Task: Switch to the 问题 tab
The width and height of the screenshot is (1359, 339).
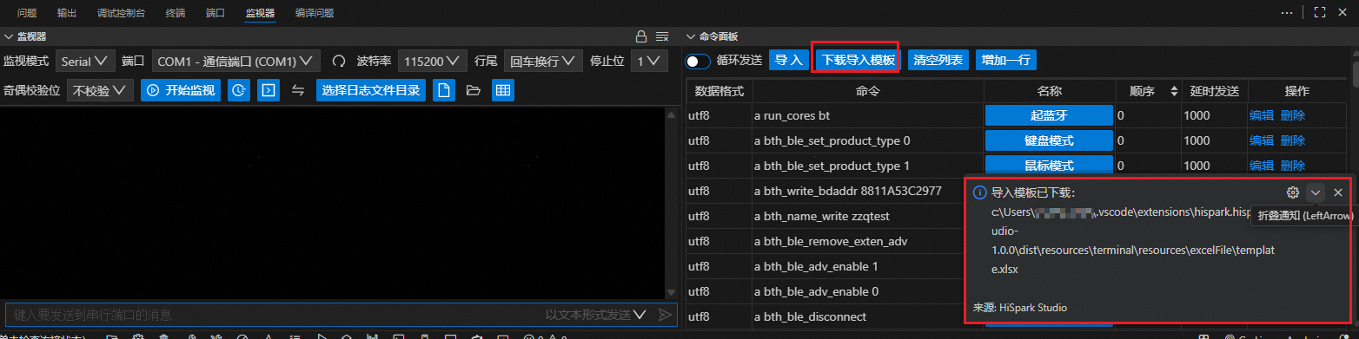Action: pyautogui.click(x=27, y=13)
